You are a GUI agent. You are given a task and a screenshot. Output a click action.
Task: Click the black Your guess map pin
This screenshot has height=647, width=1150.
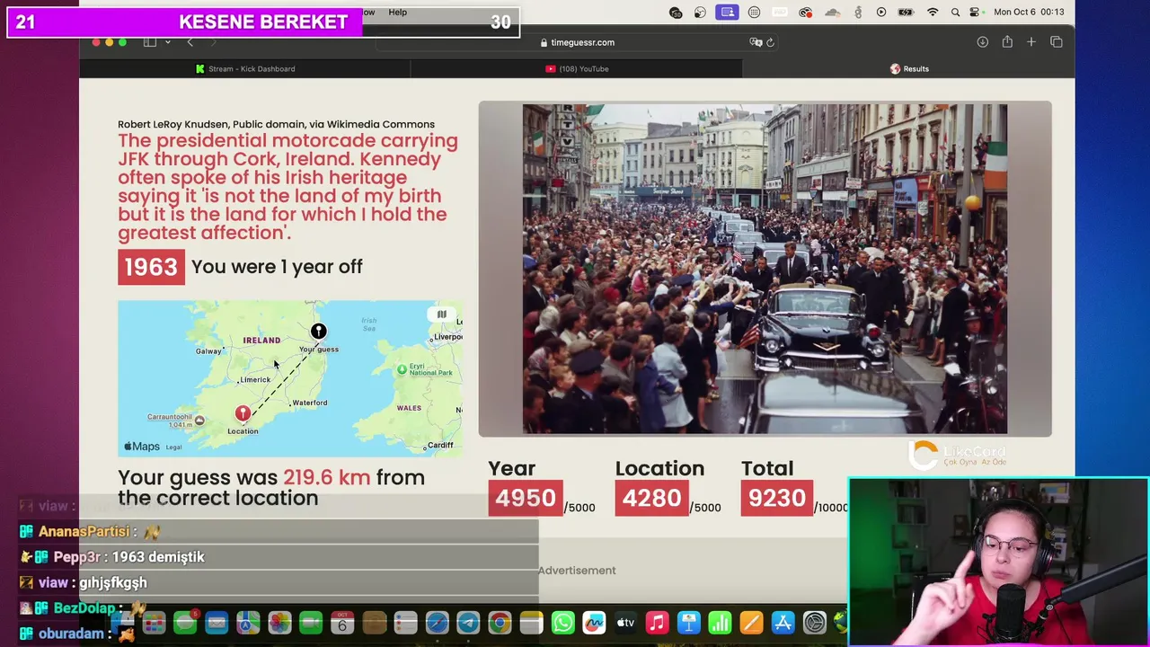click(318, 332)
